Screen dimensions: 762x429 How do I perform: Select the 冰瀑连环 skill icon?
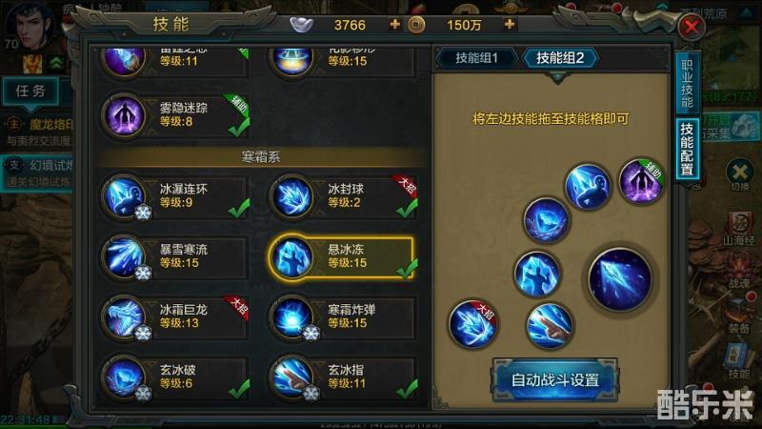pos(125,196)
